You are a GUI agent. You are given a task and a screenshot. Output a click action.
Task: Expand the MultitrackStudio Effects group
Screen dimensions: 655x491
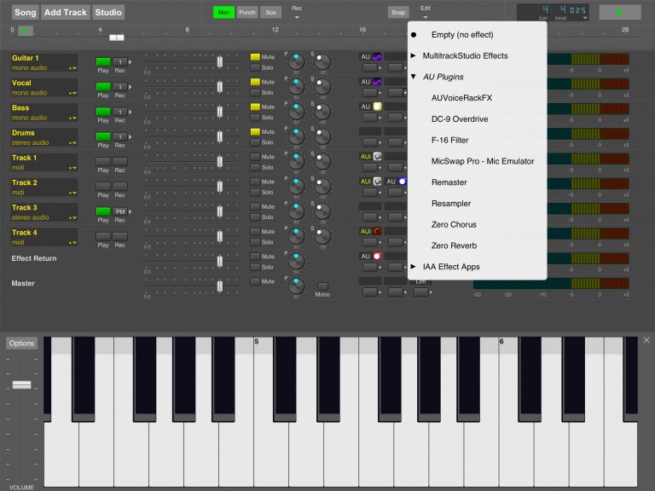[465, 55]
